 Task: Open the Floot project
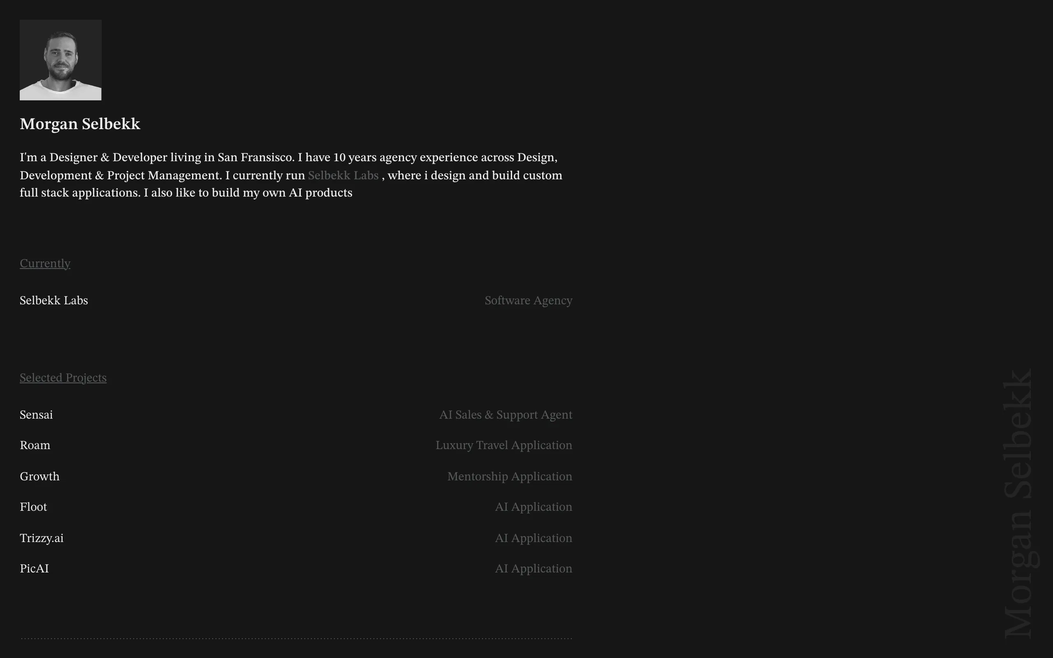coord(33,507)
